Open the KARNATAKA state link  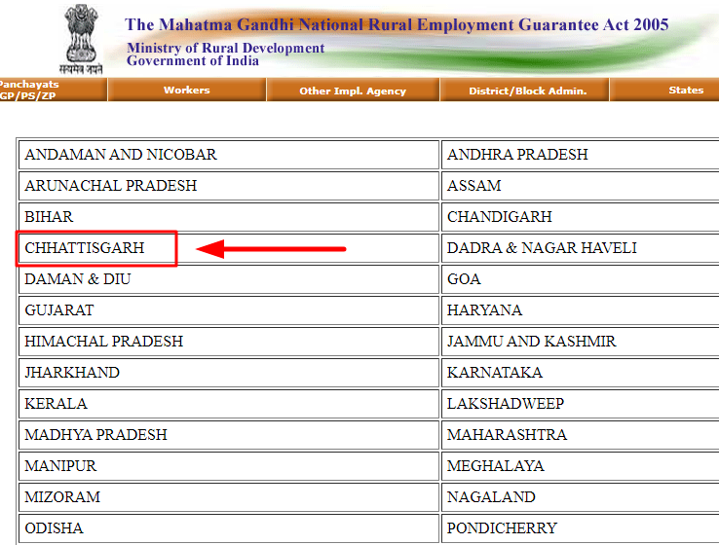[x=495, y=373]
